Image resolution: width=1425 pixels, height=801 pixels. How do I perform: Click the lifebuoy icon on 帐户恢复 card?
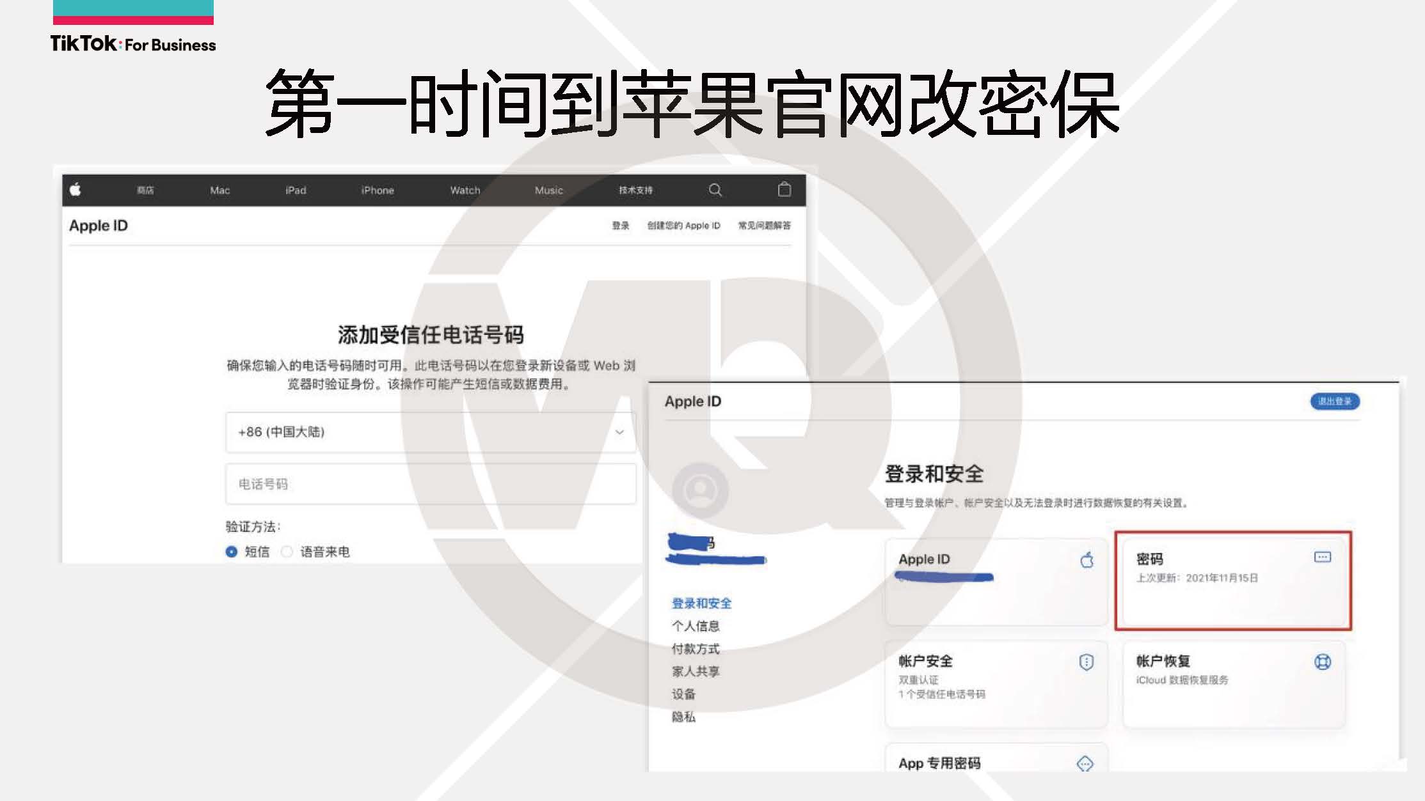point(1322,662)
